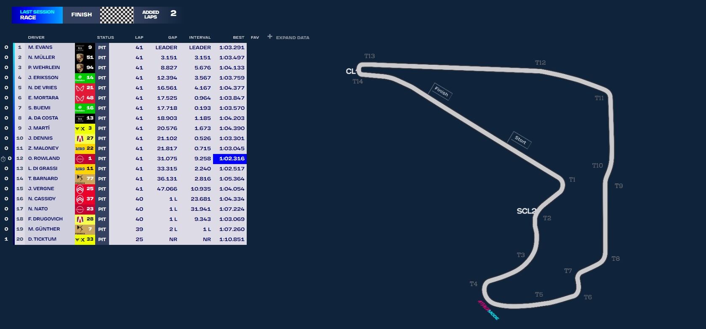Click position change 1 beside Ticktum
The image size is (706, 329).
6,239
